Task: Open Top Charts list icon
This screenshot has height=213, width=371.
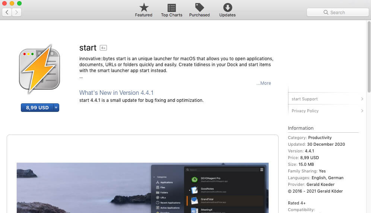Action: 171,10
